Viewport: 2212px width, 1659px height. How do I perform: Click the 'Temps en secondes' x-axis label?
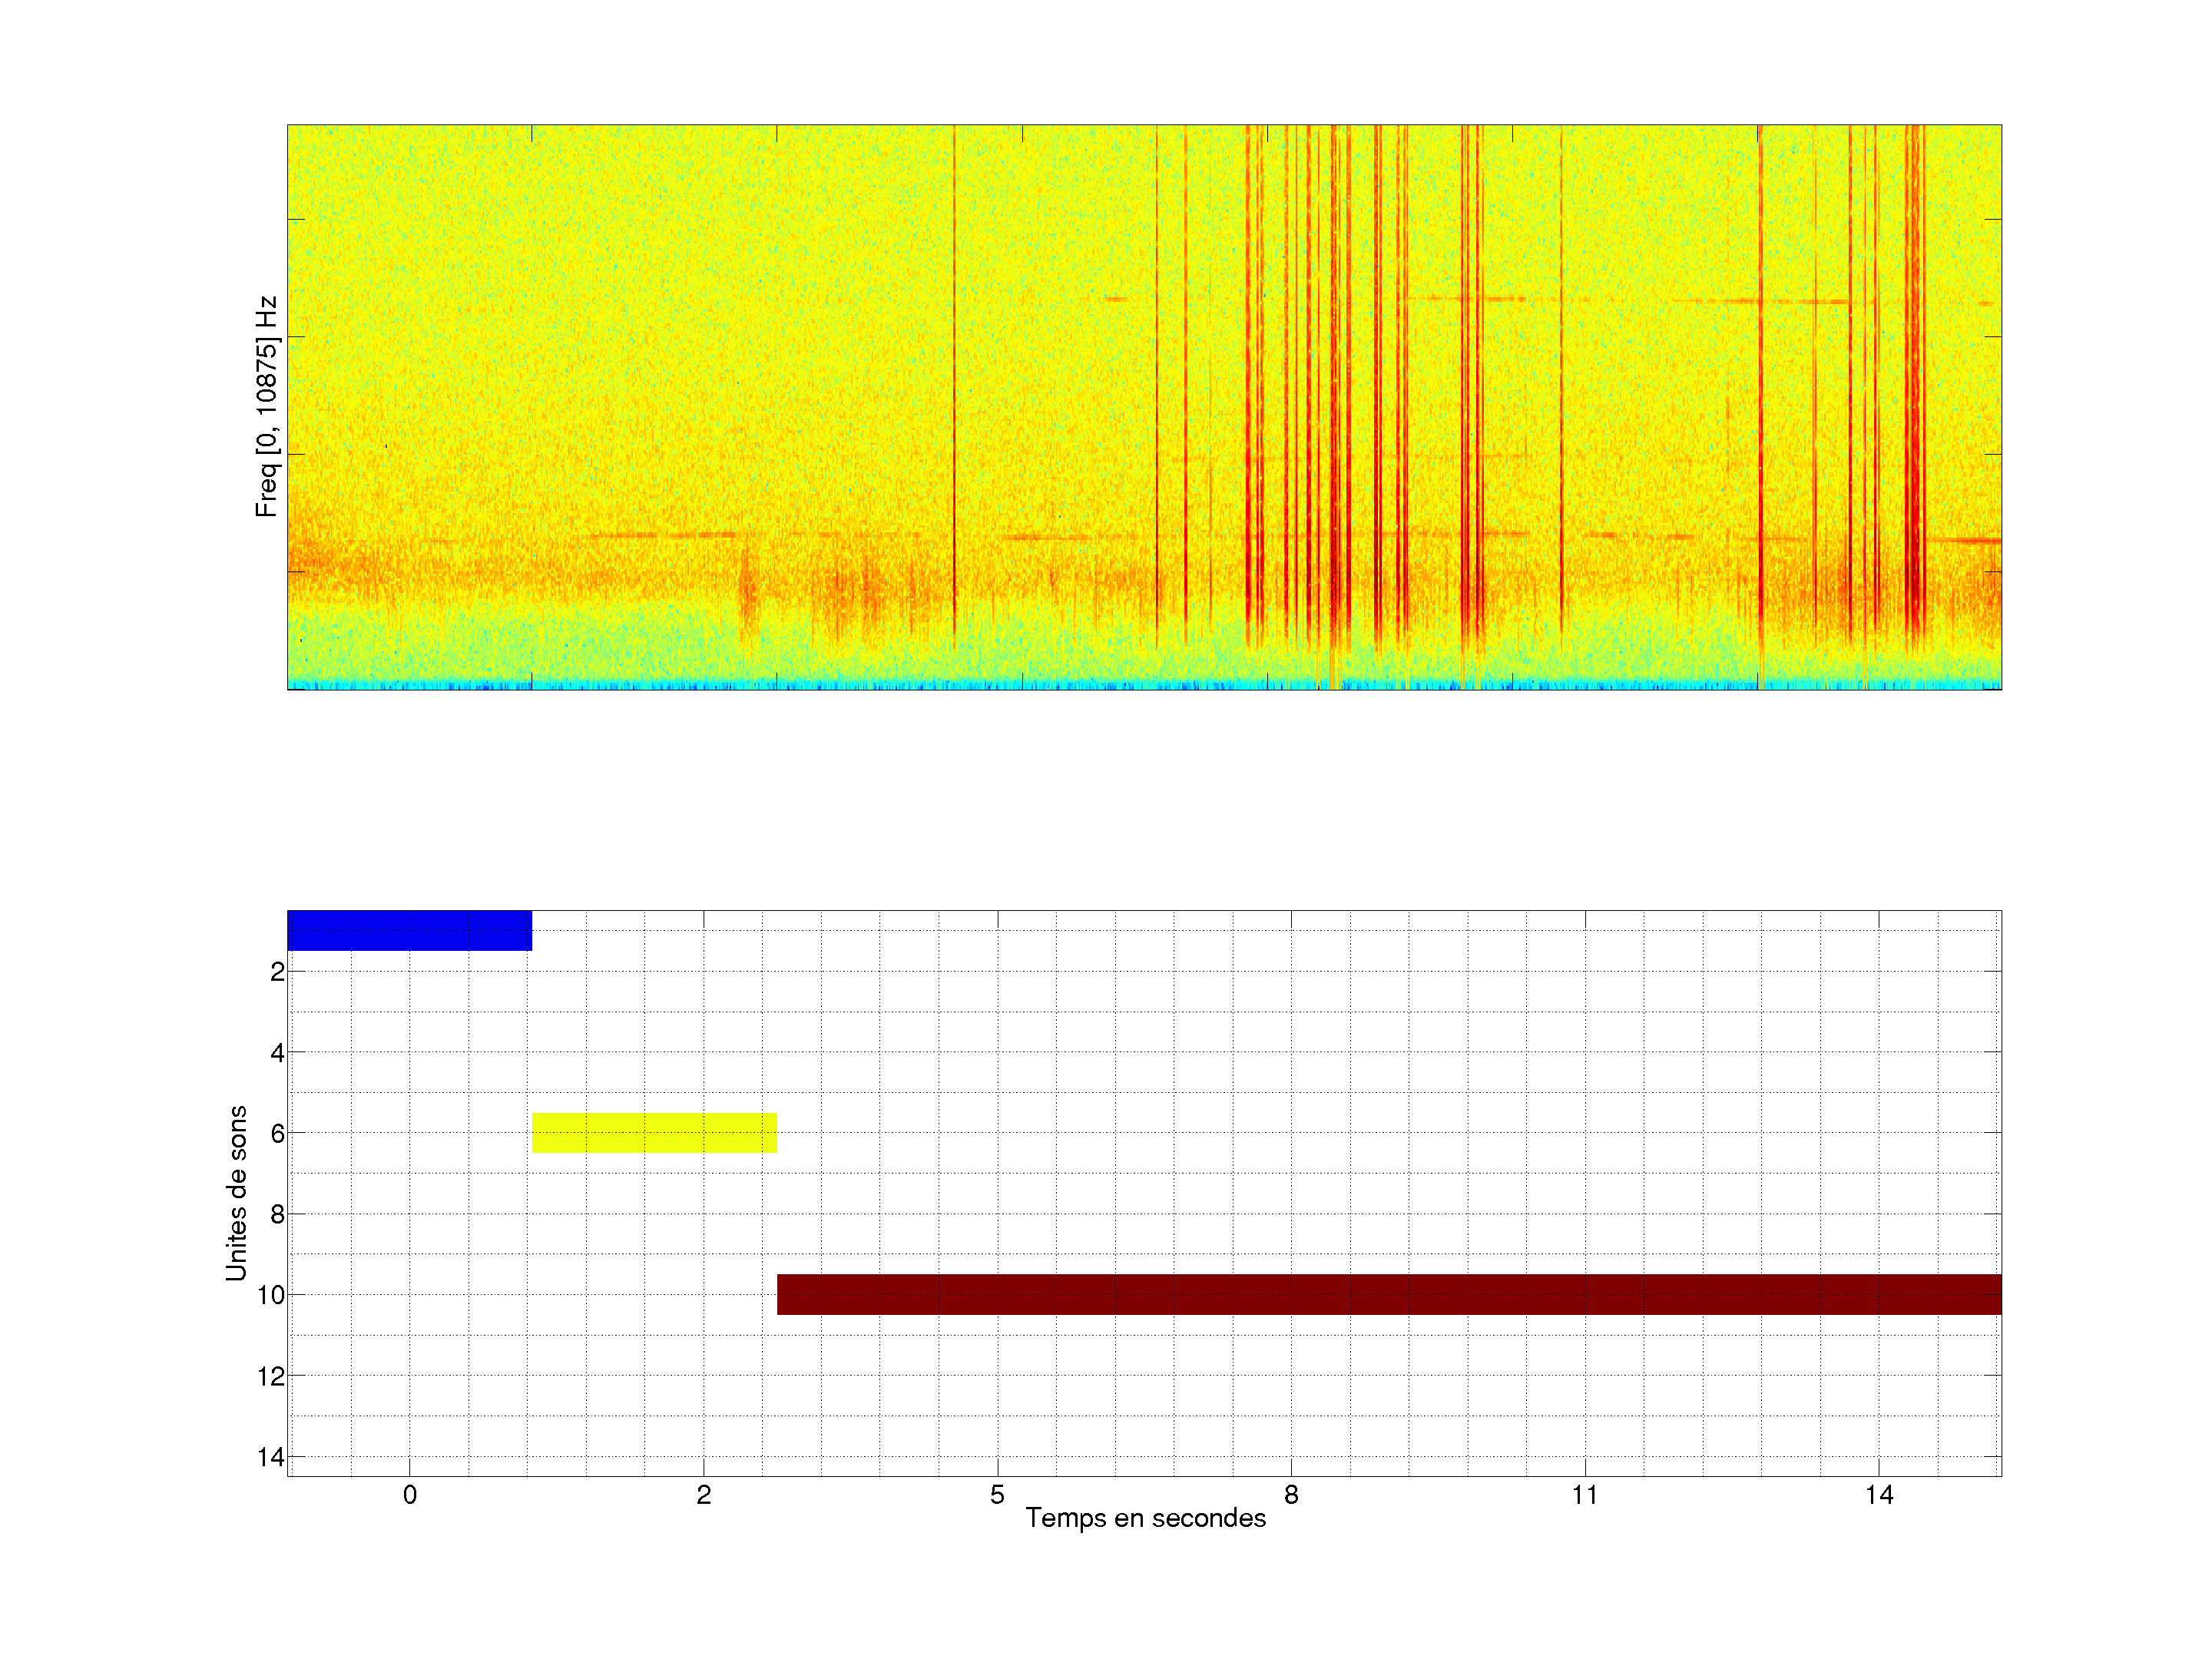tap(1145, 1518)
